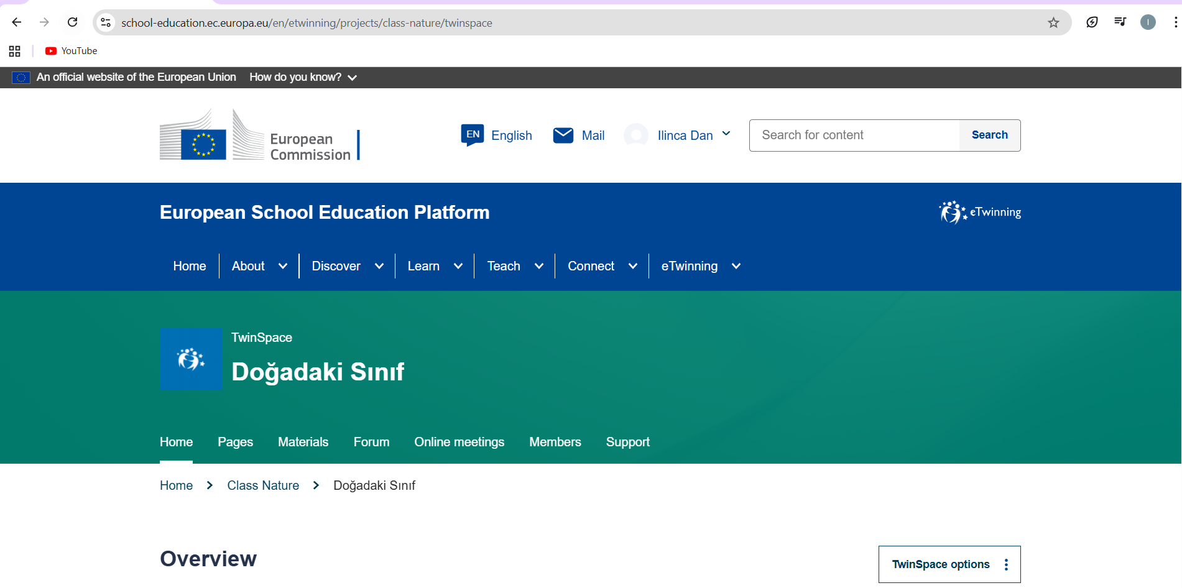Image resolution: width=1182 pixels, height=588 pixels.
Task: Click the European Commission logo
Action: point(259,136)
